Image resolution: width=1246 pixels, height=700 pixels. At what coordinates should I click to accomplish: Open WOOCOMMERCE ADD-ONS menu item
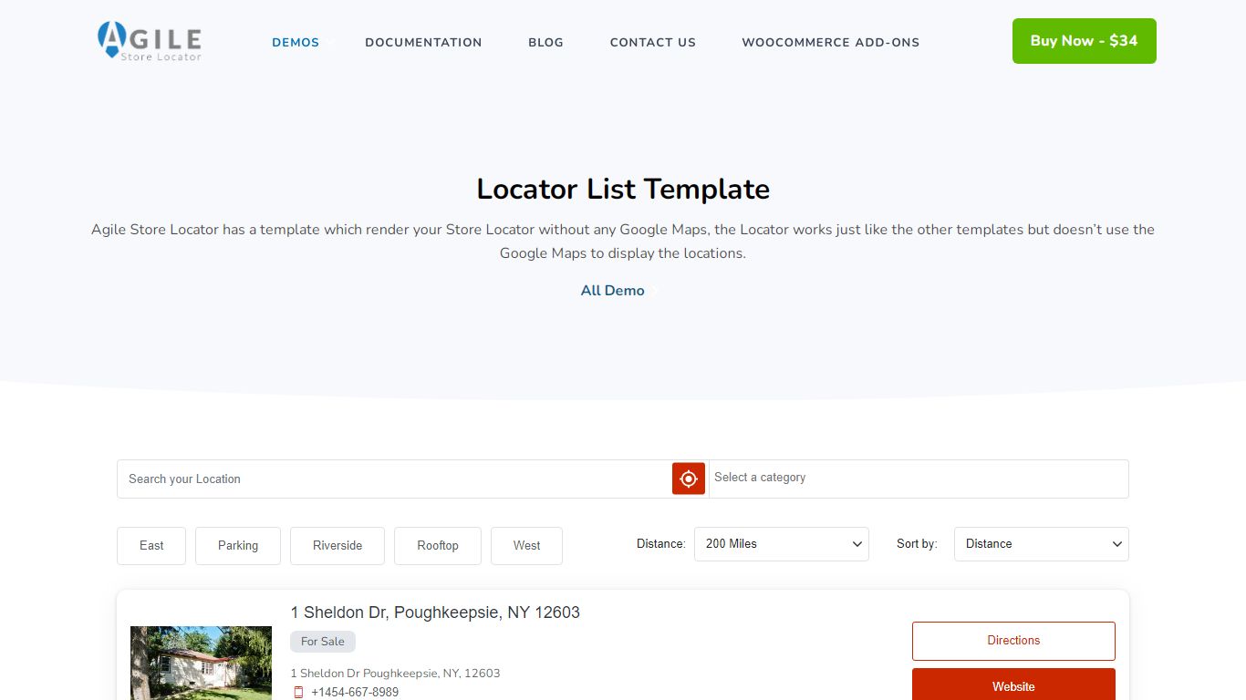coord(830,42)
